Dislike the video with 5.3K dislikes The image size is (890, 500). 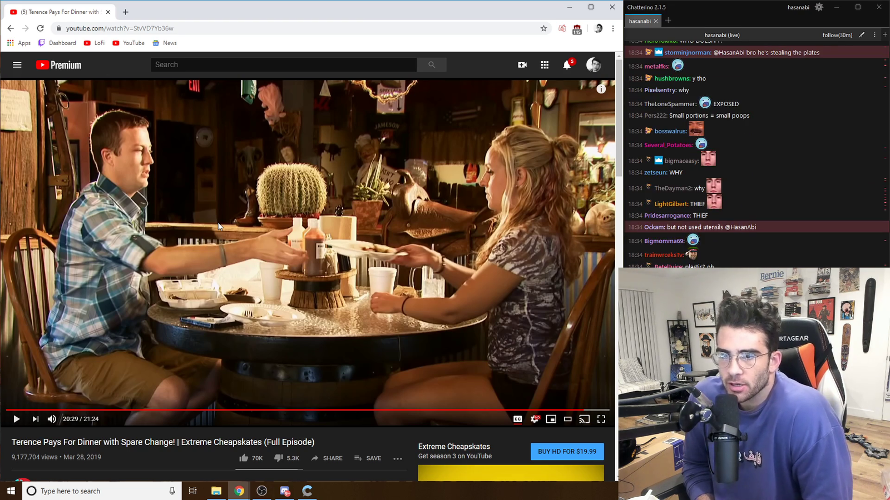(x=286, y=458)
